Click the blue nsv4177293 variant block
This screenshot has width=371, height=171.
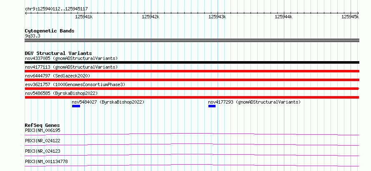[x=212, y=106]
